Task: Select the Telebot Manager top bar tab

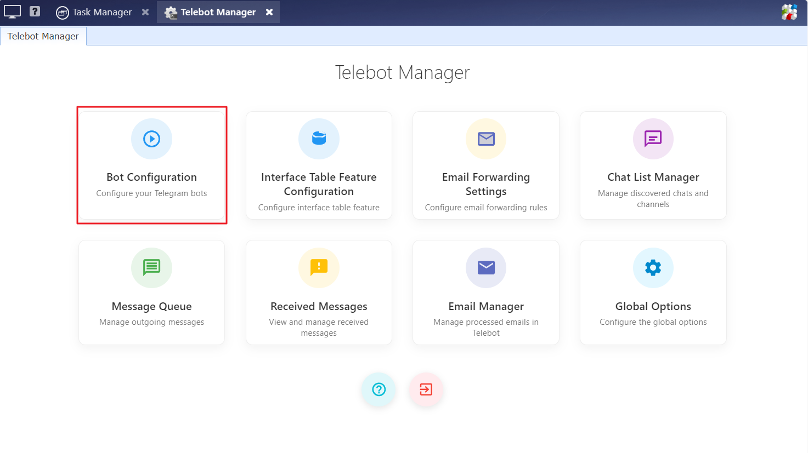Action: (x=218, y=12)
